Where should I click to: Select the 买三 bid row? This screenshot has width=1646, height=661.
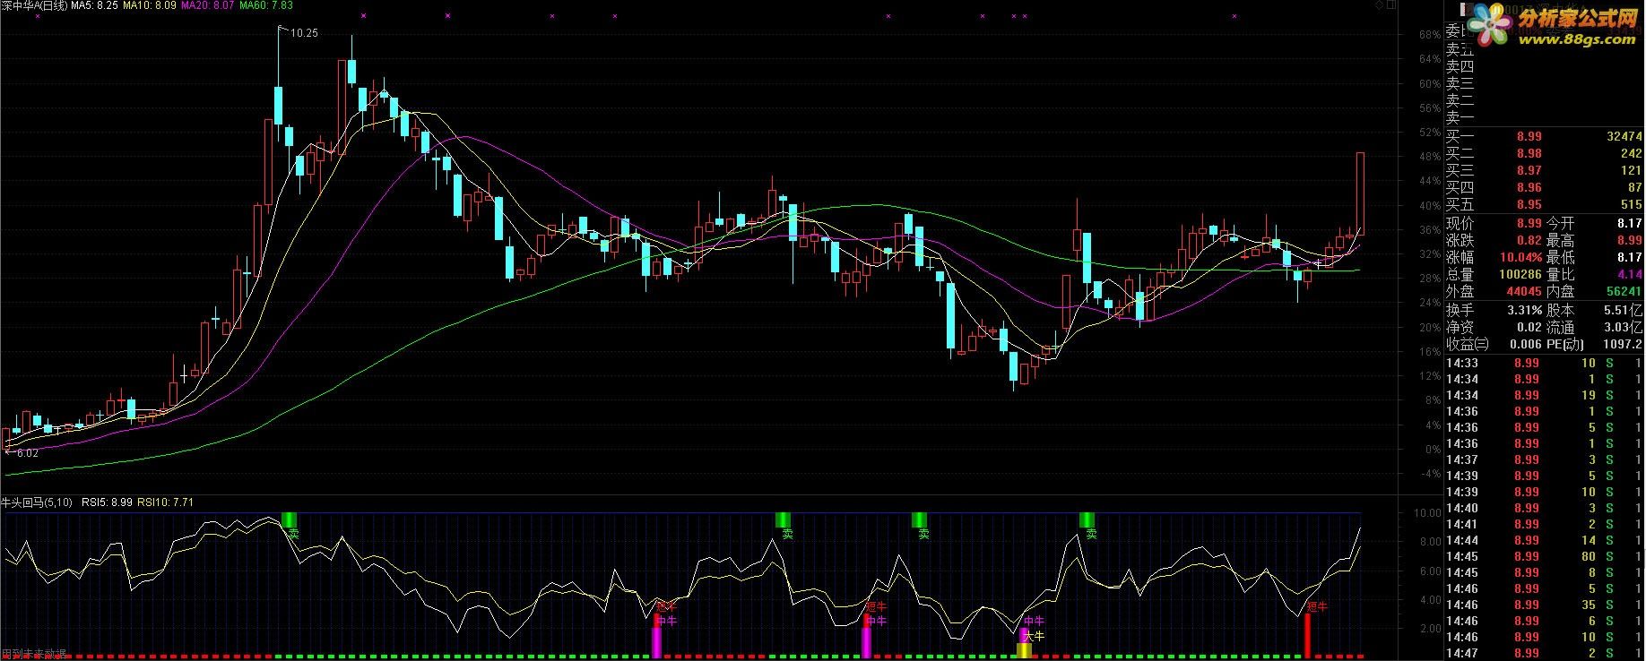point(1544,171)
